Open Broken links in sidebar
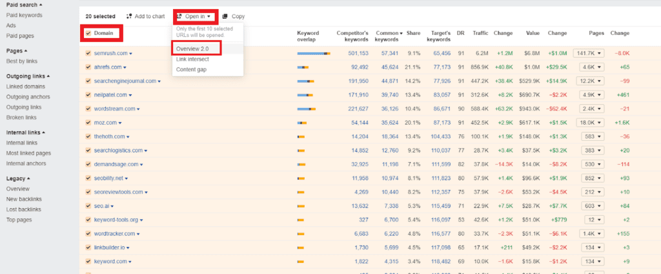Screen dimensions: 661x274 pyautogui.click(x=21, y=118)
